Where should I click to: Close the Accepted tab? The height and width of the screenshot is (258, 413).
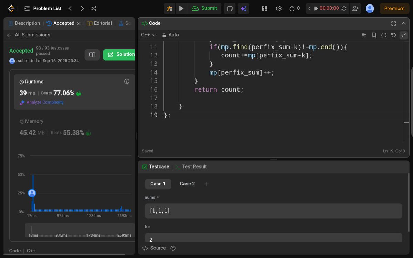coord(78,23)
